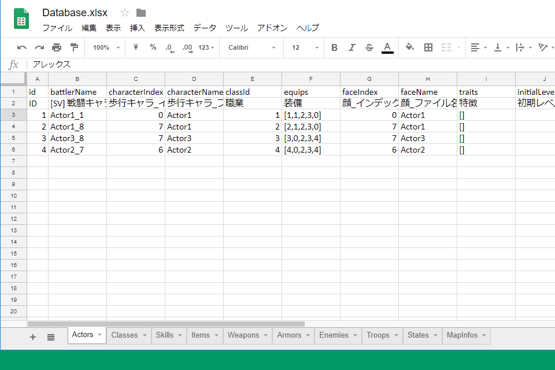Open the 100% zoom dropdown

click(x=106, y=47)
